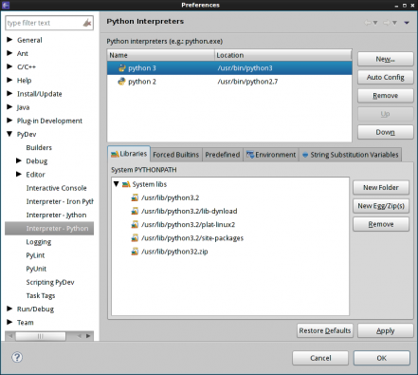Expand the Run/Debug category
This screenshot has width=418, height=375.
coord(9,309)
